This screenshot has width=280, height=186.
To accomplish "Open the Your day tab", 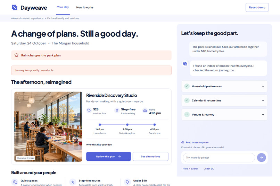I will (x=63, y=7).
